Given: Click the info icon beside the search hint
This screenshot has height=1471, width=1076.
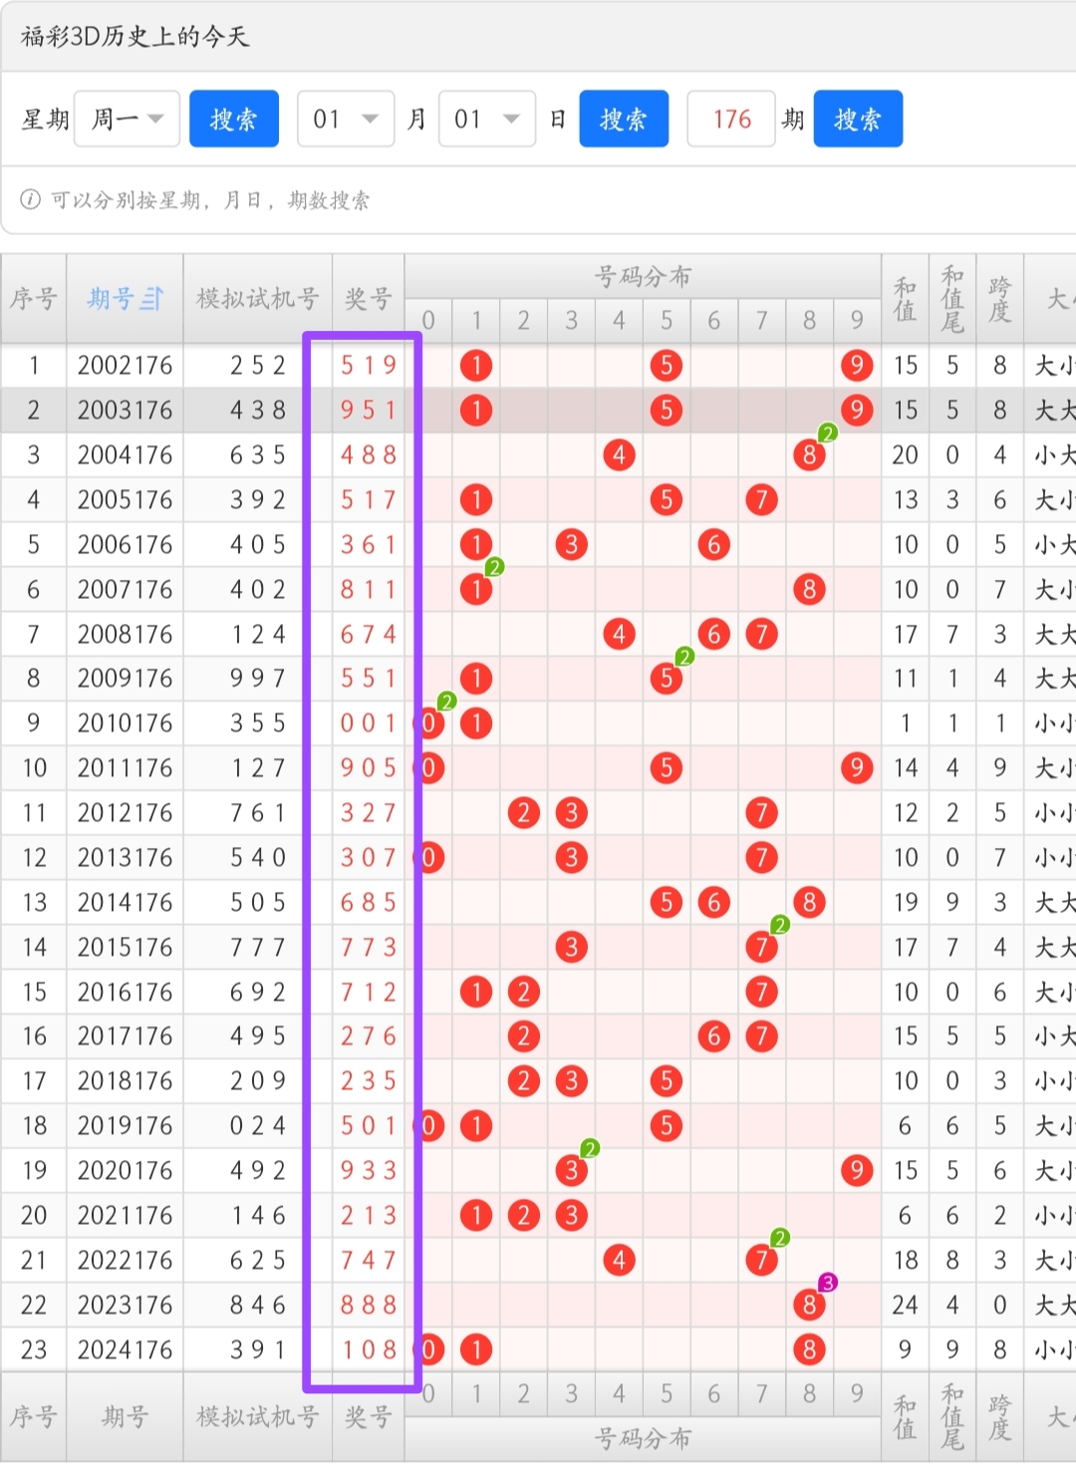Looking at the screenshot, I should coord(30,200).
